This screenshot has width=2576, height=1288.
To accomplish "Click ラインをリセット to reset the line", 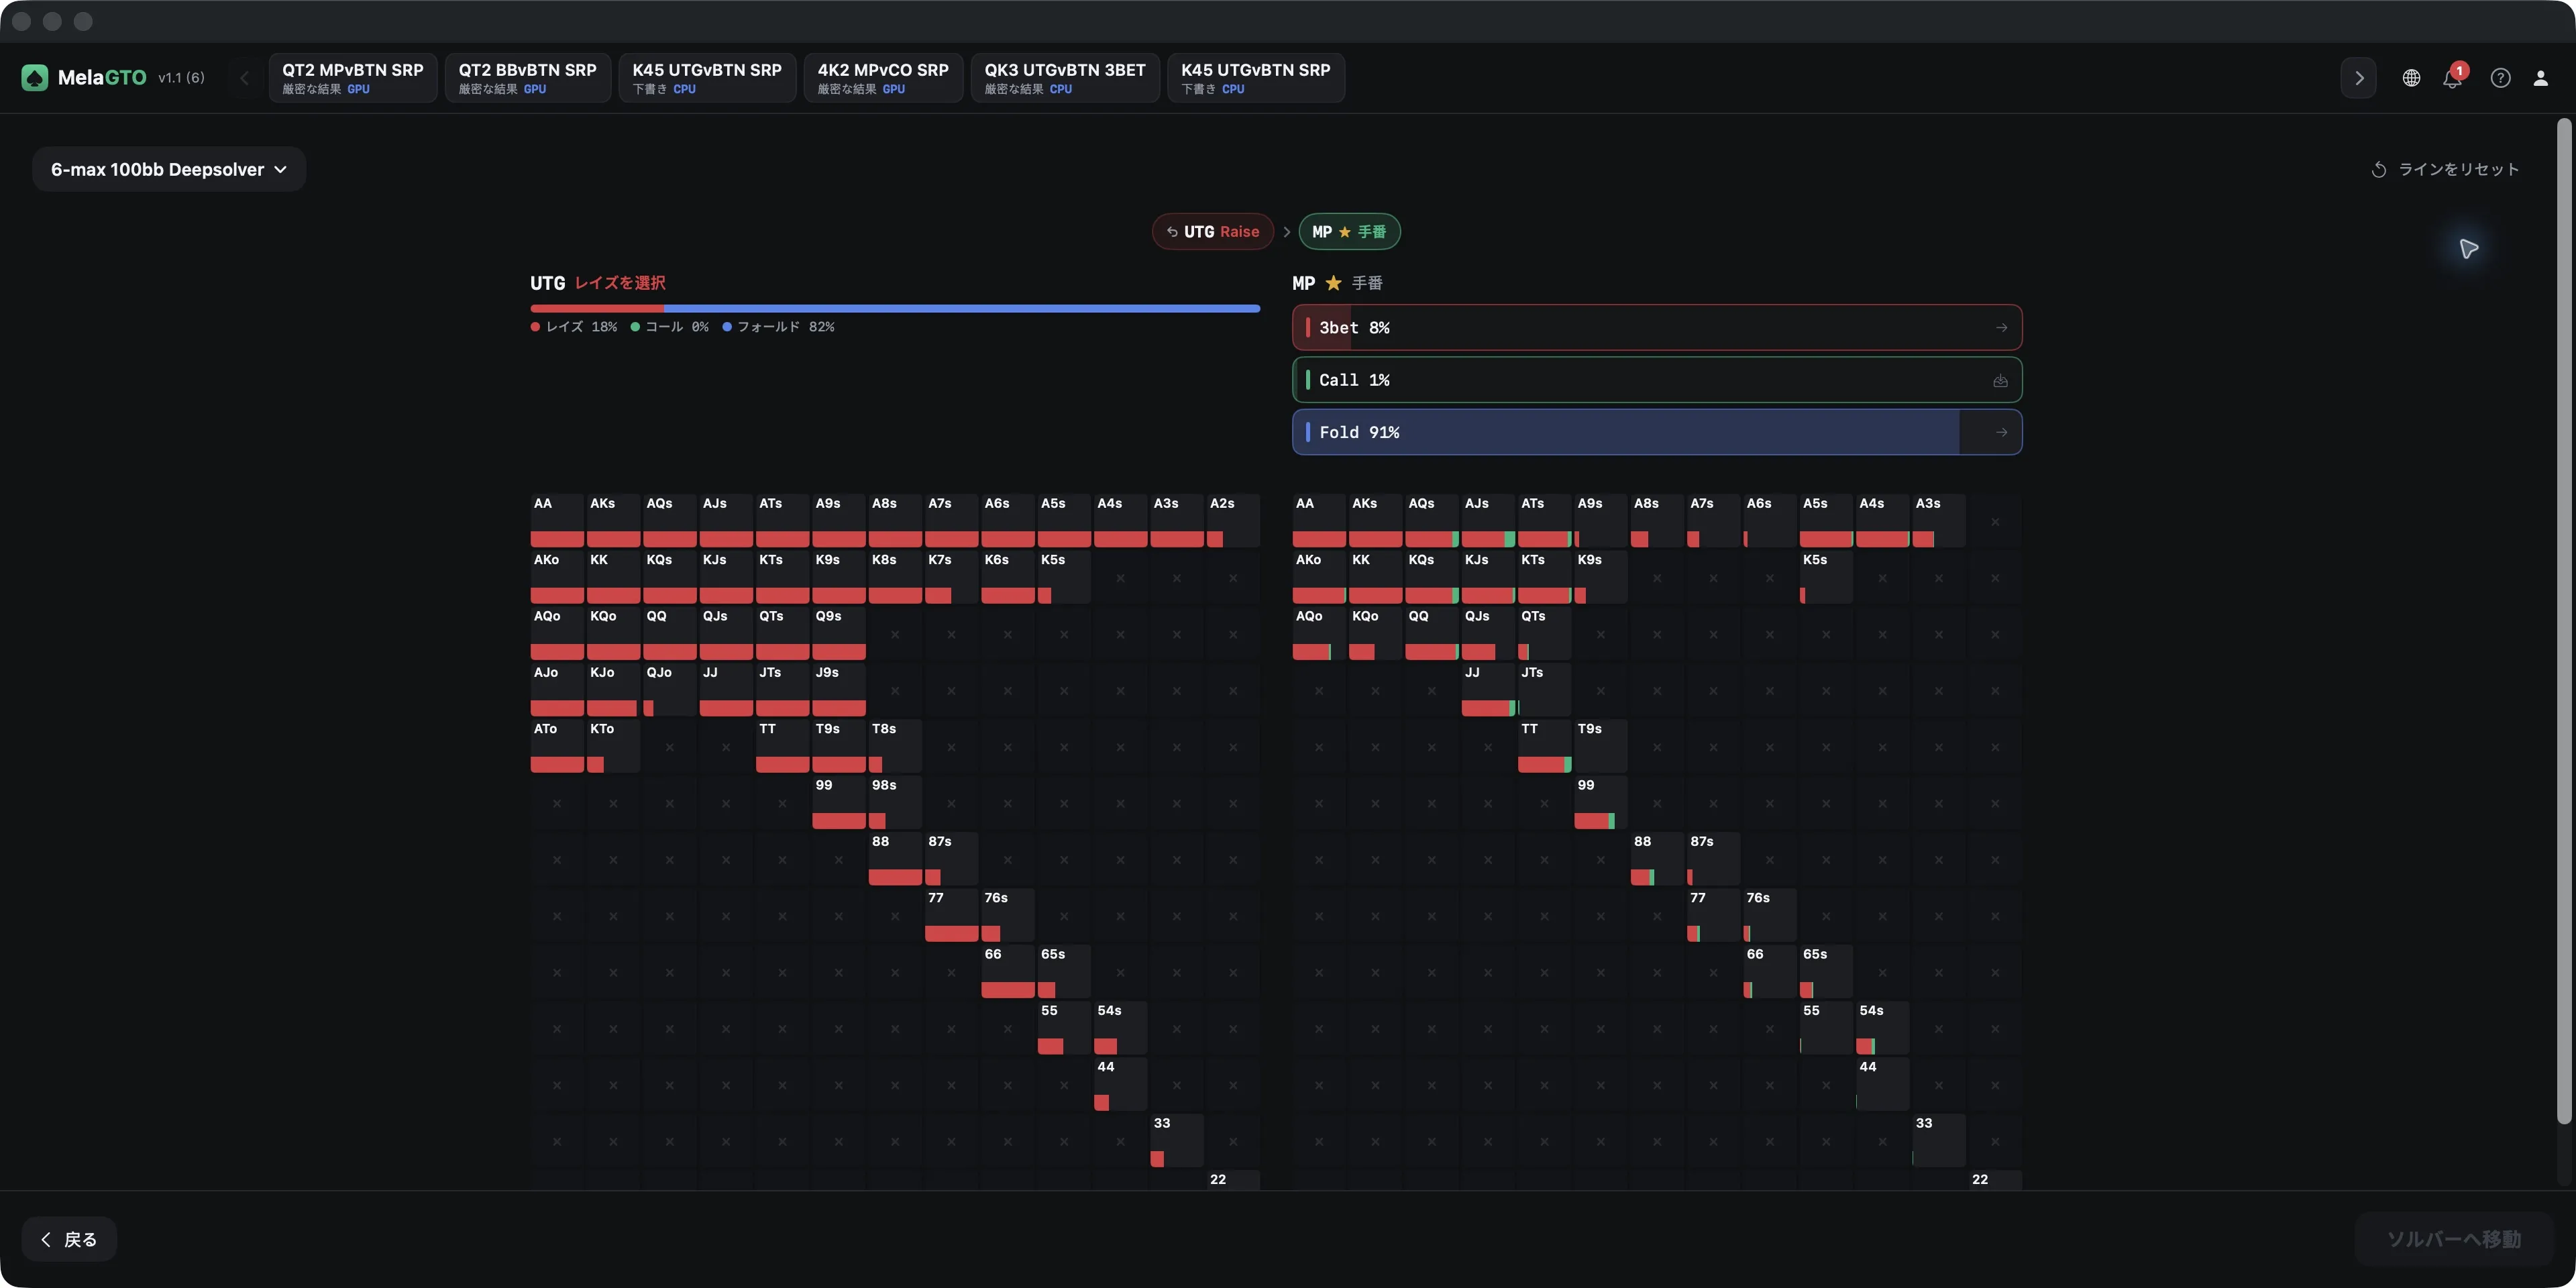I will click(2445, 170).
